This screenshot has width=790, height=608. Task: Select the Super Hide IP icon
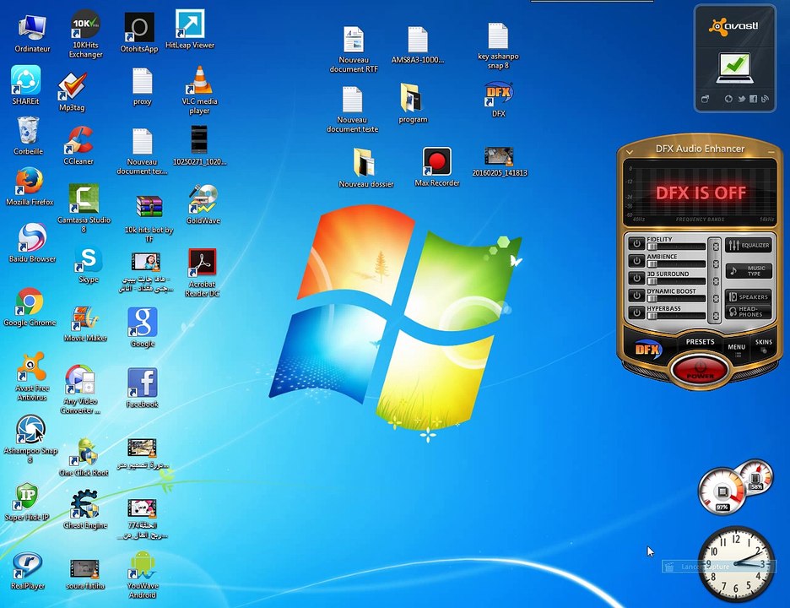coord(27,502)
